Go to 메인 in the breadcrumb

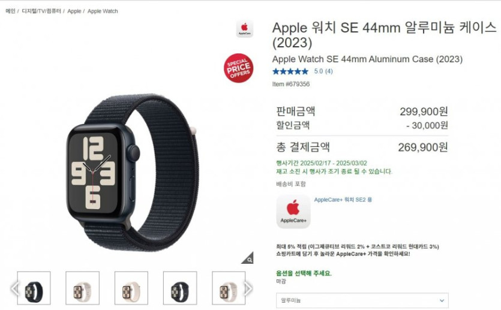[11, 11]
